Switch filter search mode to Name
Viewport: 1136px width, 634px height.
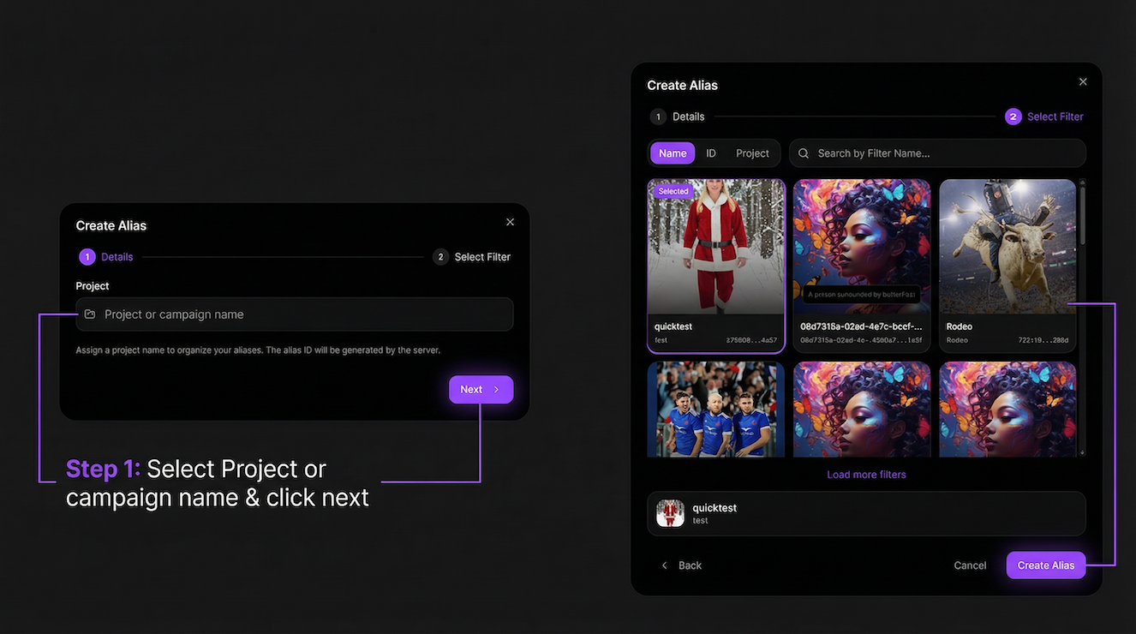673,153
